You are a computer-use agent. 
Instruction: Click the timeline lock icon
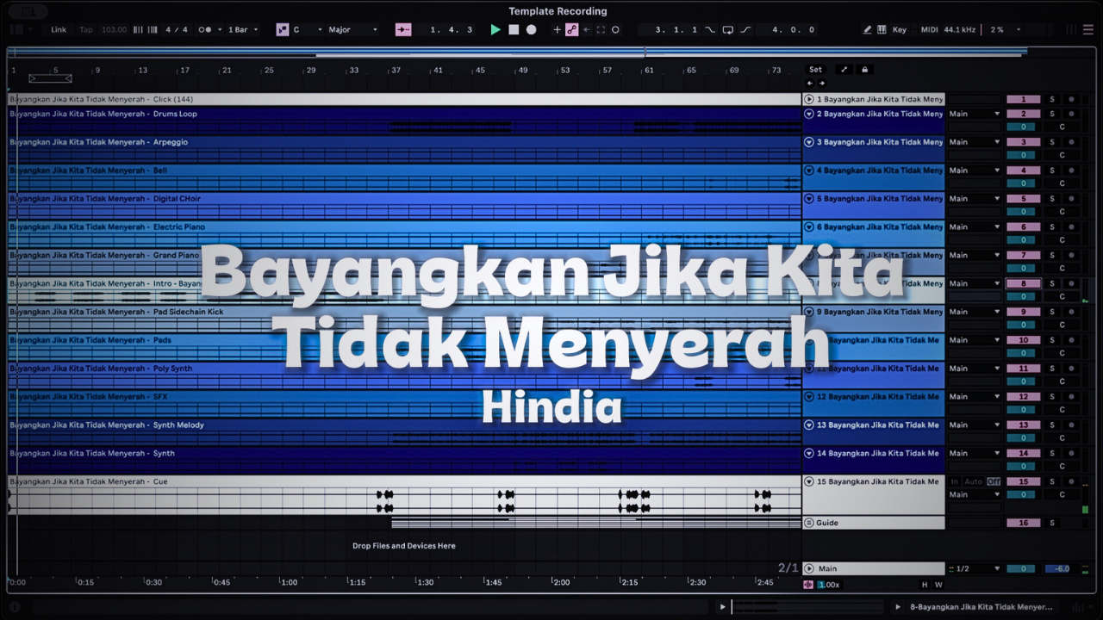pyautogui.click(x=865, y=70)
